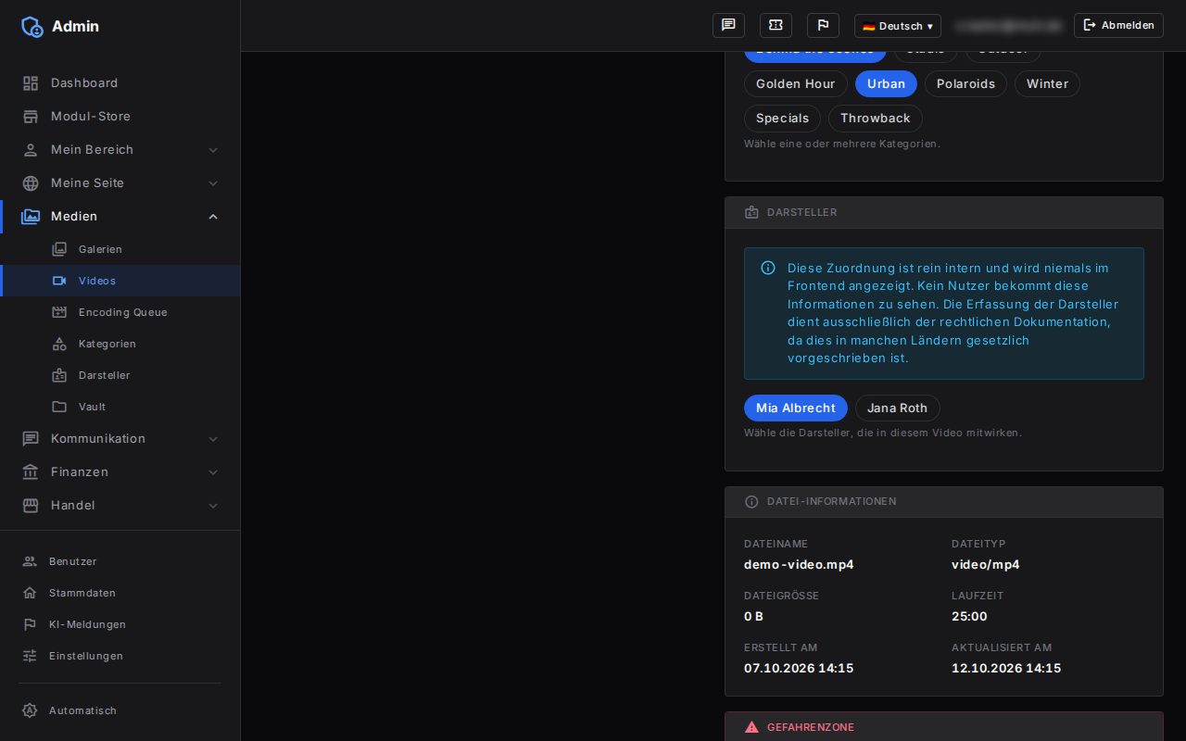Select the Videos camera icon in sidebar
This screenshot has width=1186, height=741.
59,281
